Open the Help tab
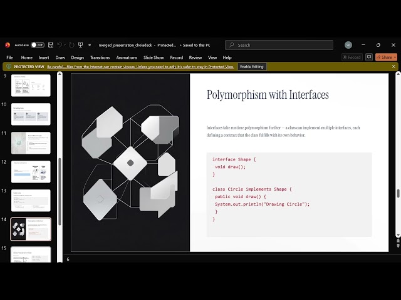Screen dimensions: 401x300 tap(227, 57)
